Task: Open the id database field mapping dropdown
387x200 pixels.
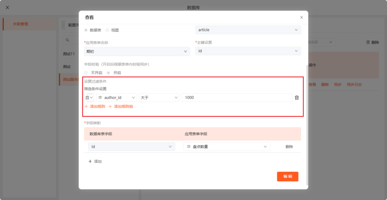Action: 132,147
